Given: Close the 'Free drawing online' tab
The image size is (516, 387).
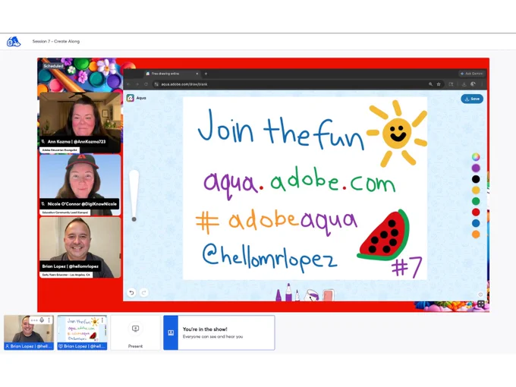Looking at the screenshot, I should [197, 74].
